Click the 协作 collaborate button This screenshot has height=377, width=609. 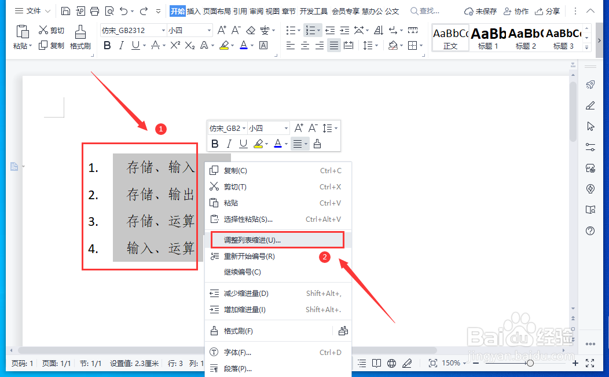(x=516, y=11)
